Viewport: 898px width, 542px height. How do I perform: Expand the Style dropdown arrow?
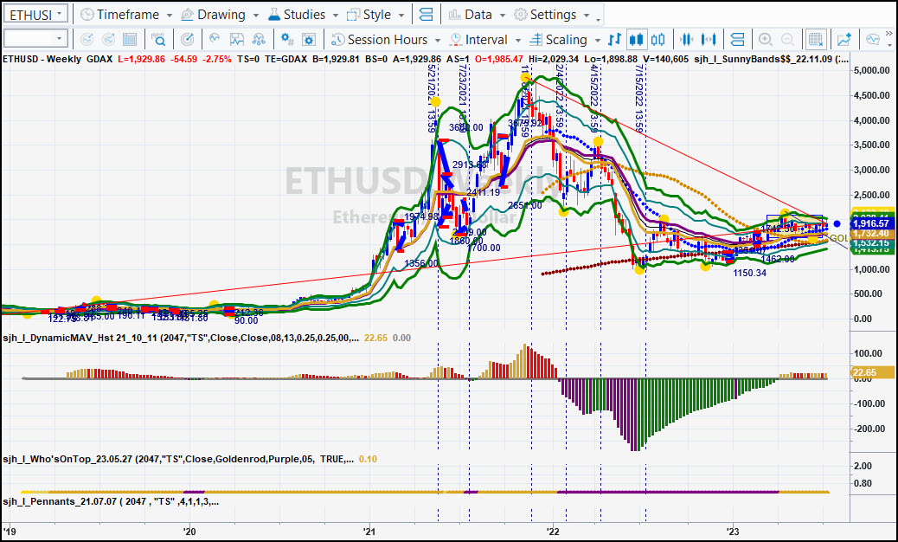401,16
